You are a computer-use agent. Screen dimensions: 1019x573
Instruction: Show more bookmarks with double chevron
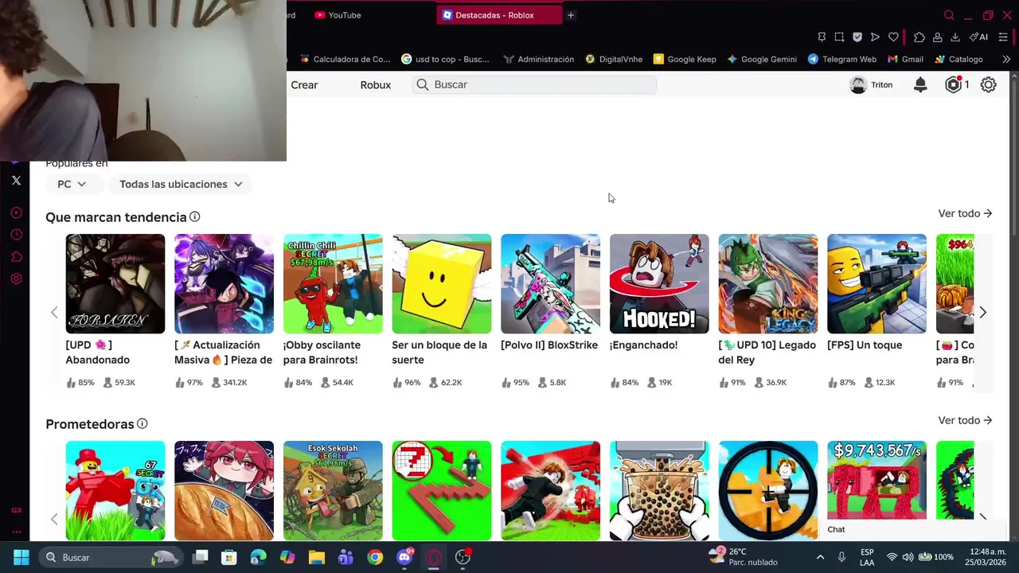(1005, 59)
